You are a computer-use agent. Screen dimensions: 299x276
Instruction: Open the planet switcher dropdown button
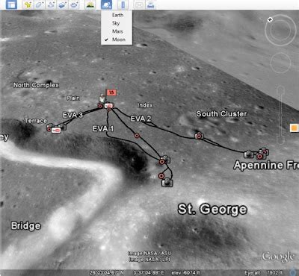pos(107,4)
